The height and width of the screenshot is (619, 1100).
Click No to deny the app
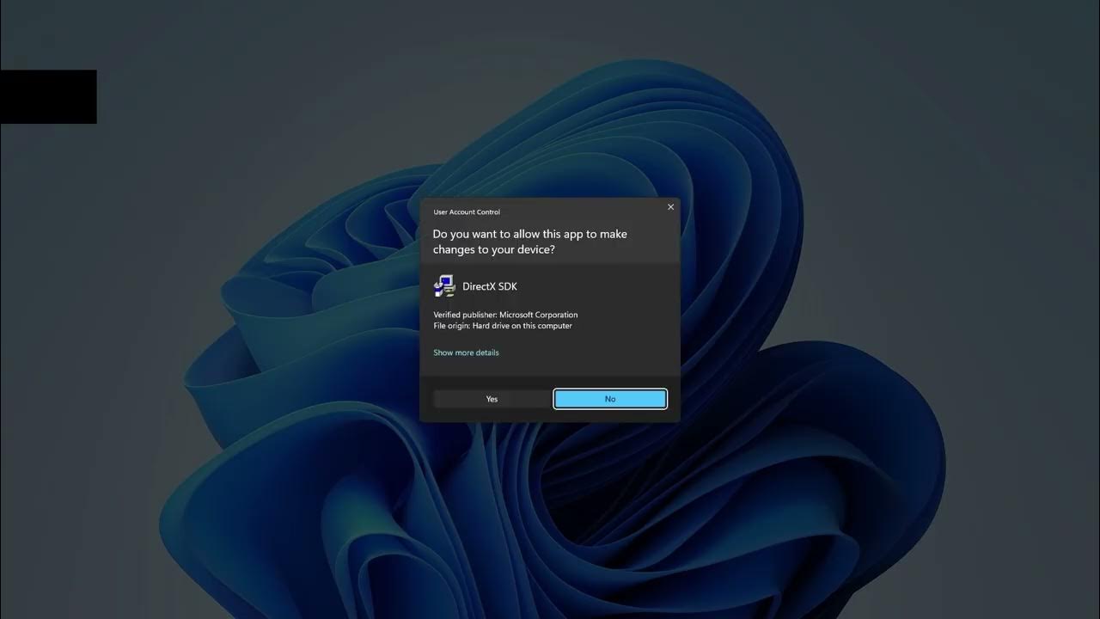pyautogui.click(x=610, y=399)
